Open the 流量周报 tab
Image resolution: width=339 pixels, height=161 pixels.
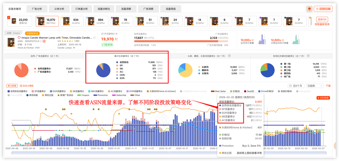click(x=171, y=9)
